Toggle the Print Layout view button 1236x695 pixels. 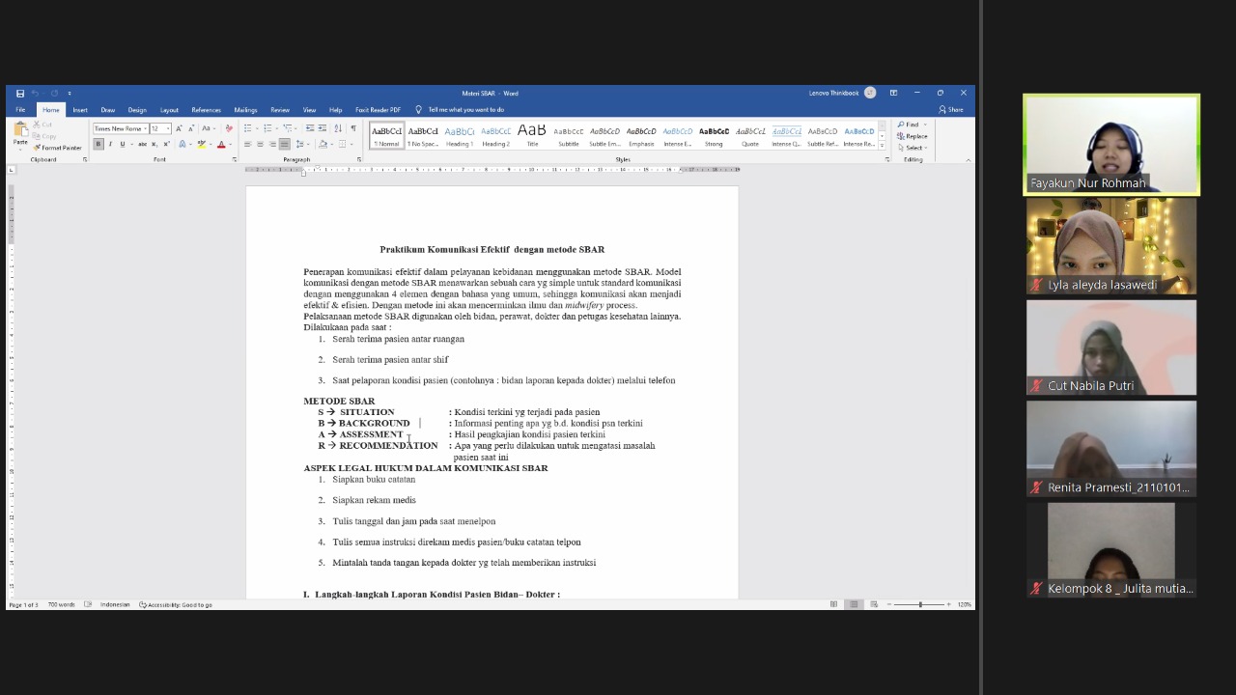pyautogui.click(x=854, y=604)
